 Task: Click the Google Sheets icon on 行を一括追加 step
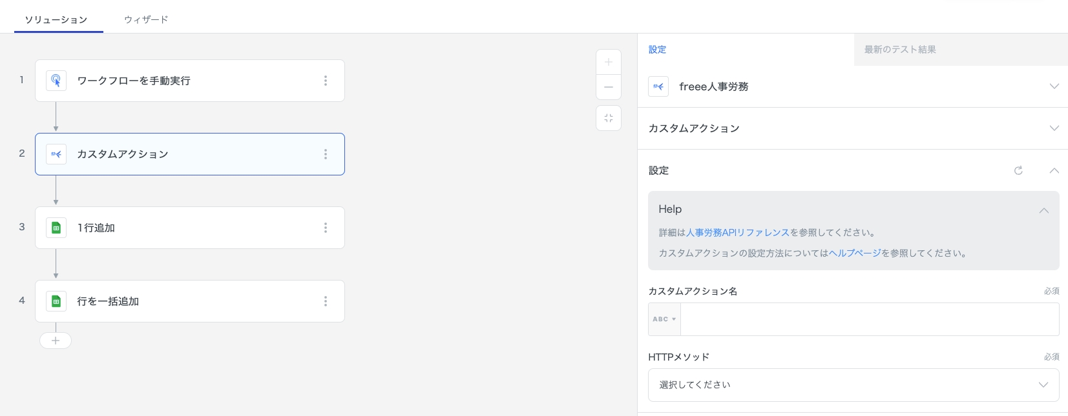[x=56, y=301]
